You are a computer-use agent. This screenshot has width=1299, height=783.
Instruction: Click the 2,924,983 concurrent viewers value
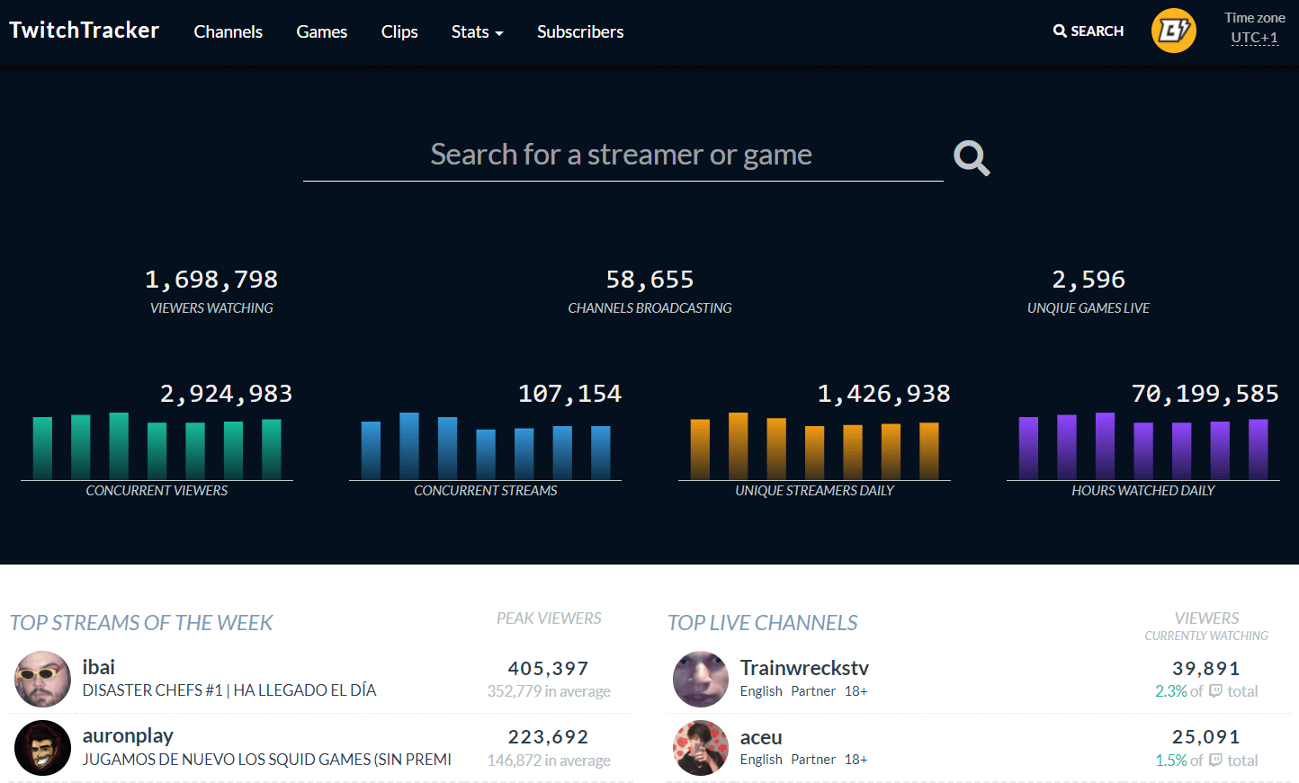(226, 394)
